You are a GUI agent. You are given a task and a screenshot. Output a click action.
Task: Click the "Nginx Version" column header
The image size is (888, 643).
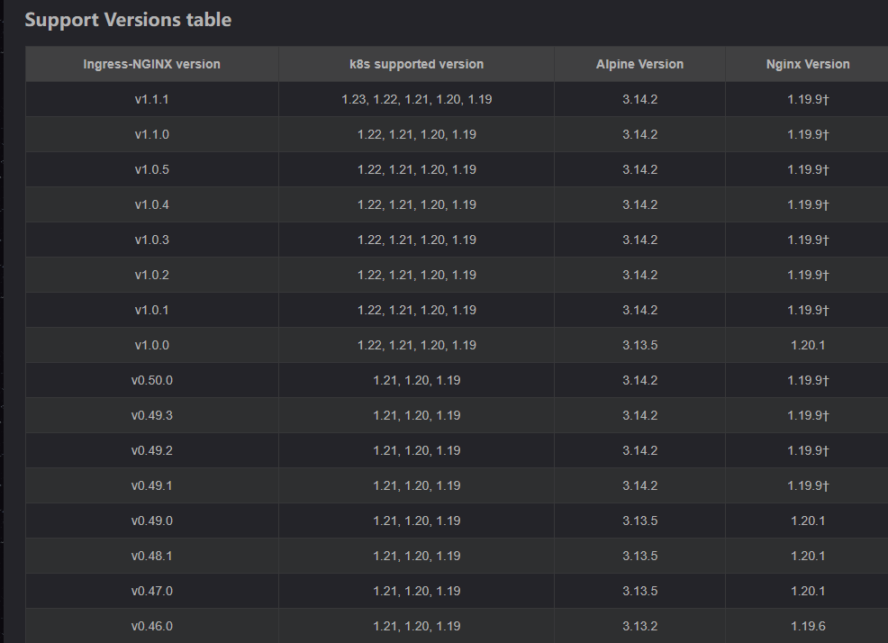(807, 64)
